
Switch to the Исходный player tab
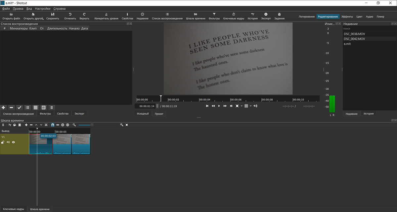coord(143,114)
